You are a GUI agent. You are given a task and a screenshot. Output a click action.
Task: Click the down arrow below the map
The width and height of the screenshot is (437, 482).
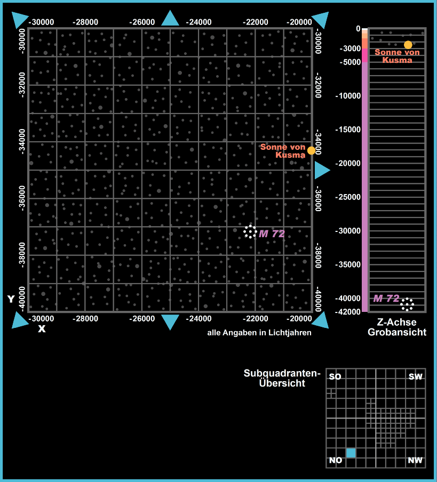click(x=170, y=322)
